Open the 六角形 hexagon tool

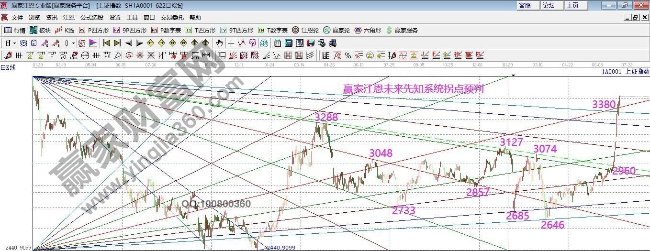368,30
